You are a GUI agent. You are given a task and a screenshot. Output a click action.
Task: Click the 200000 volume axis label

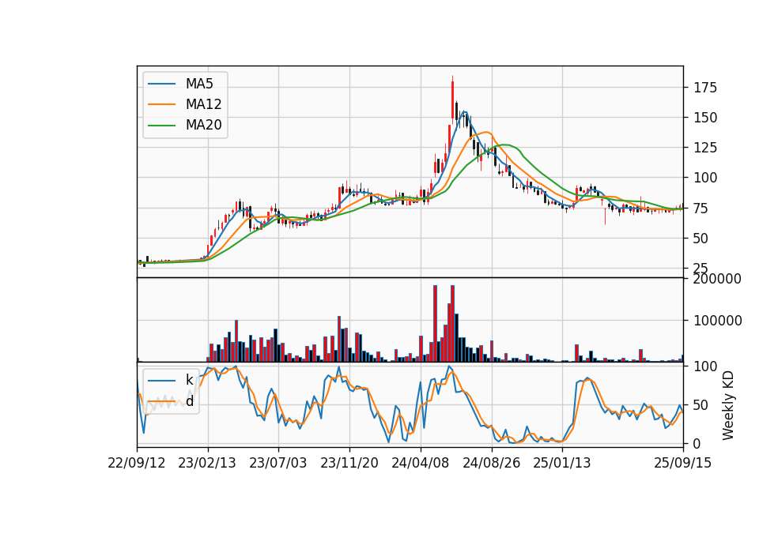[717, 279]
